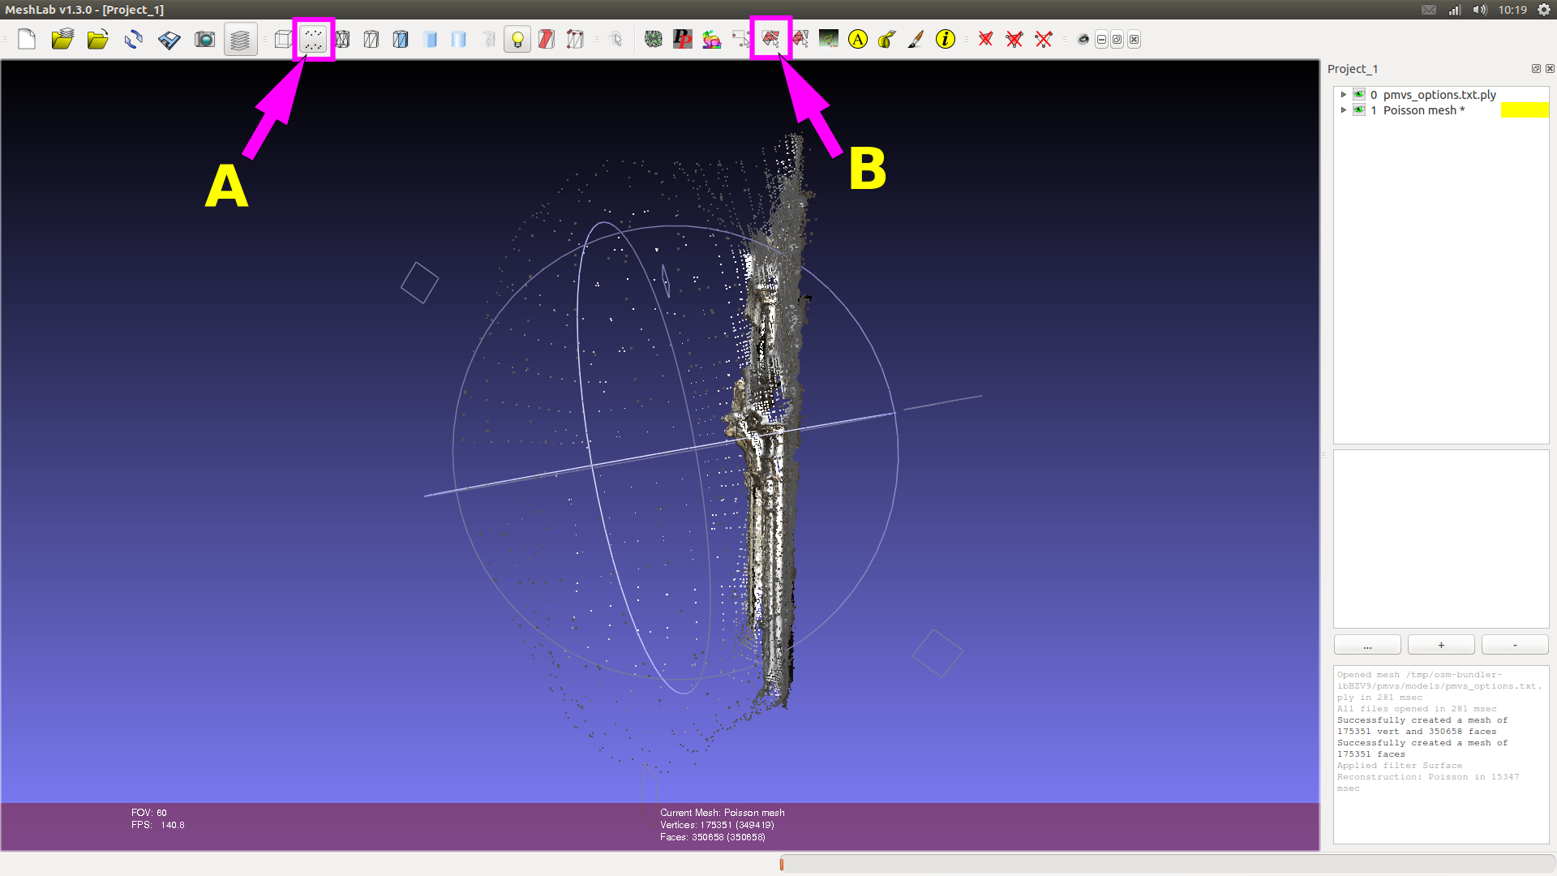Reload the current mesh

coord(134,39)
